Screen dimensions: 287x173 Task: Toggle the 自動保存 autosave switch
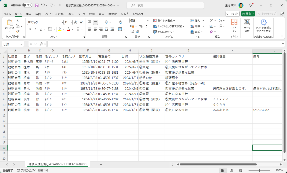(27, 5)
